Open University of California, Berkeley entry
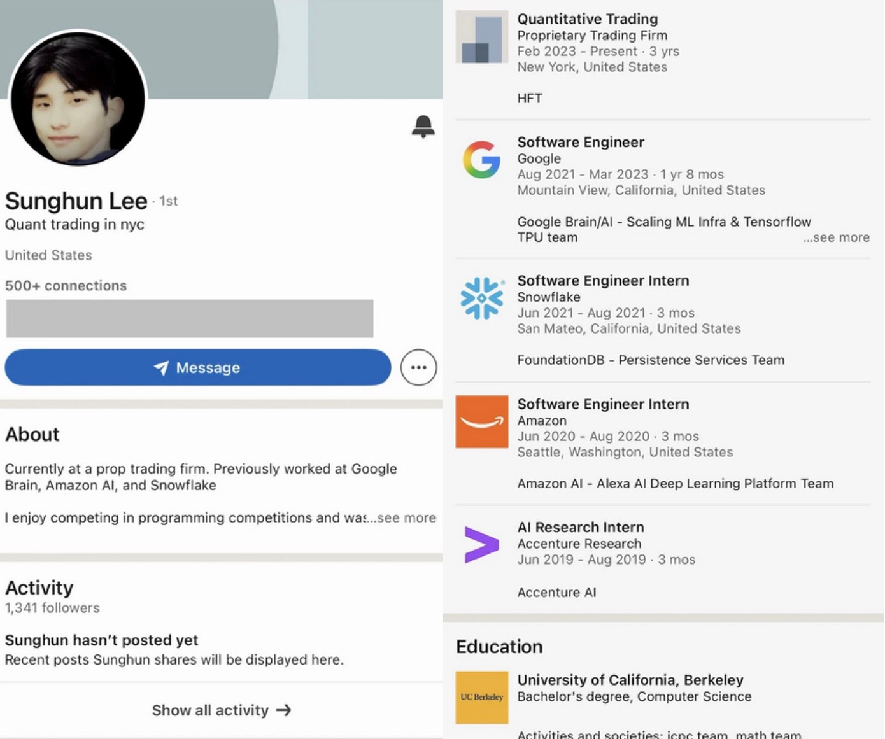Image resolution: width=885 pixels, height=739 pixels. 630,680
